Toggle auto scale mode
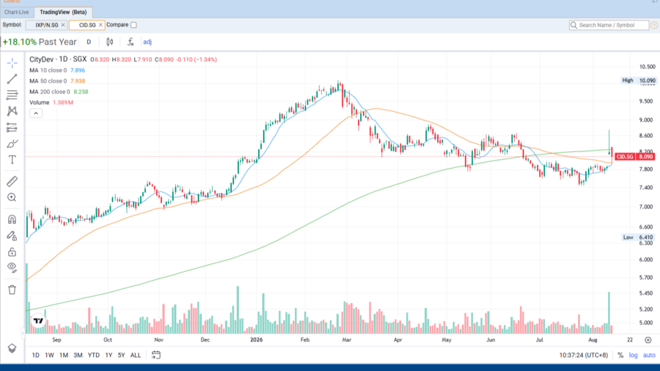The image size is (660, 371). tap(649, 356)
